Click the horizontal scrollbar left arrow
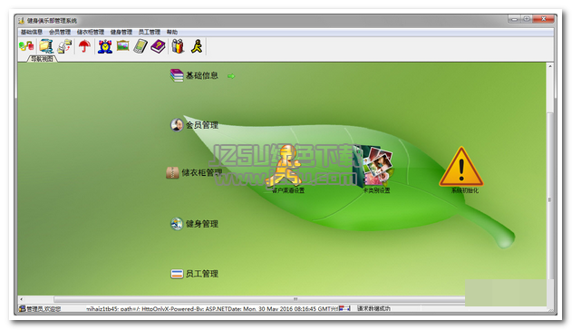 (21, 299)
